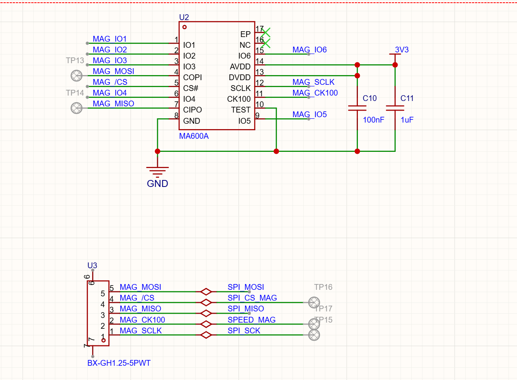Select the AVDD pin name in U2
The width and height of the screenshot is (517, 380).
tap(240, 67)
